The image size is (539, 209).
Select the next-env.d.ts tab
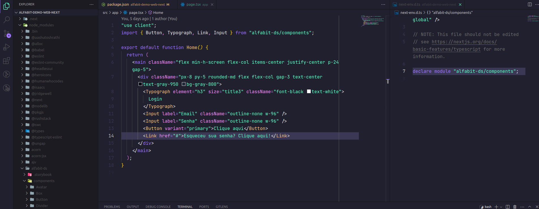(x=427, y=5)
